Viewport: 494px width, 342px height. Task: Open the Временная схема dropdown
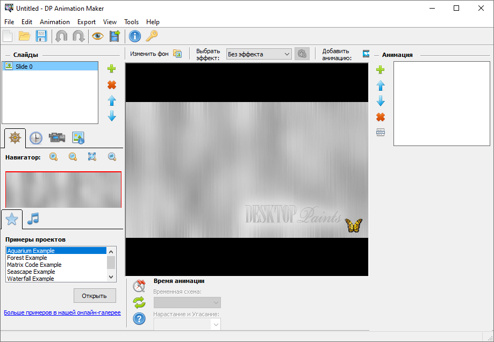(187, 302)
